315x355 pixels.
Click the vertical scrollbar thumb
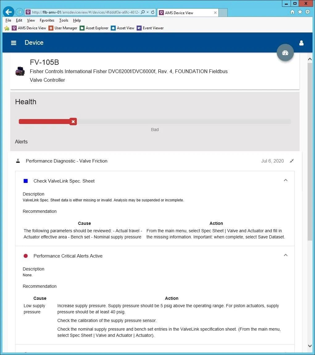tap(310, 152)
